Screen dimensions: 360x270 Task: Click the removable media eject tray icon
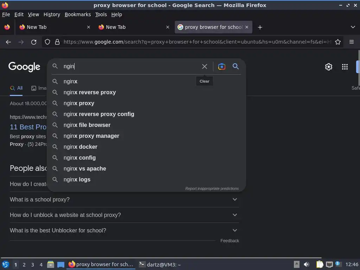pyautogui.click(x=297, y=264)
